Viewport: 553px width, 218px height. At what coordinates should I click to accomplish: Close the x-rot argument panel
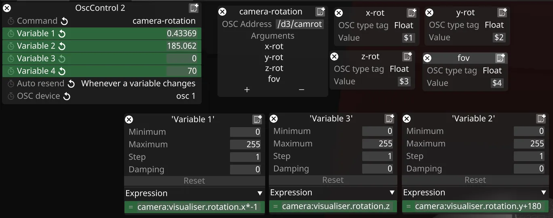tap(339, 13)
